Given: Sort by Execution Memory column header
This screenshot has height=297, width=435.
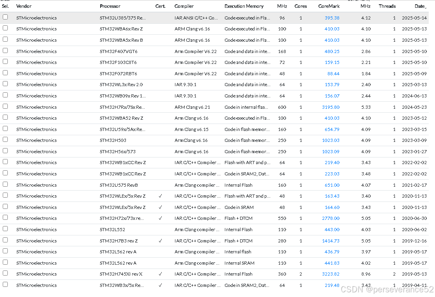Looking at the screenshot, I should [x=244, y=6].
